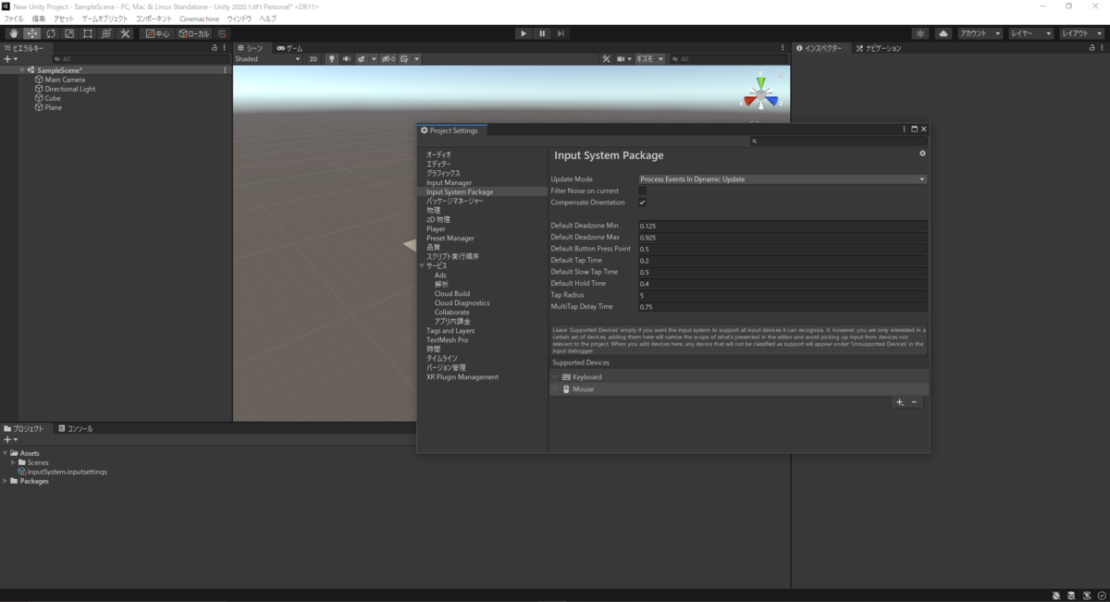Screen dimensions: 1110x602
Task: Open the Help menu
Action: pos(268,18)
